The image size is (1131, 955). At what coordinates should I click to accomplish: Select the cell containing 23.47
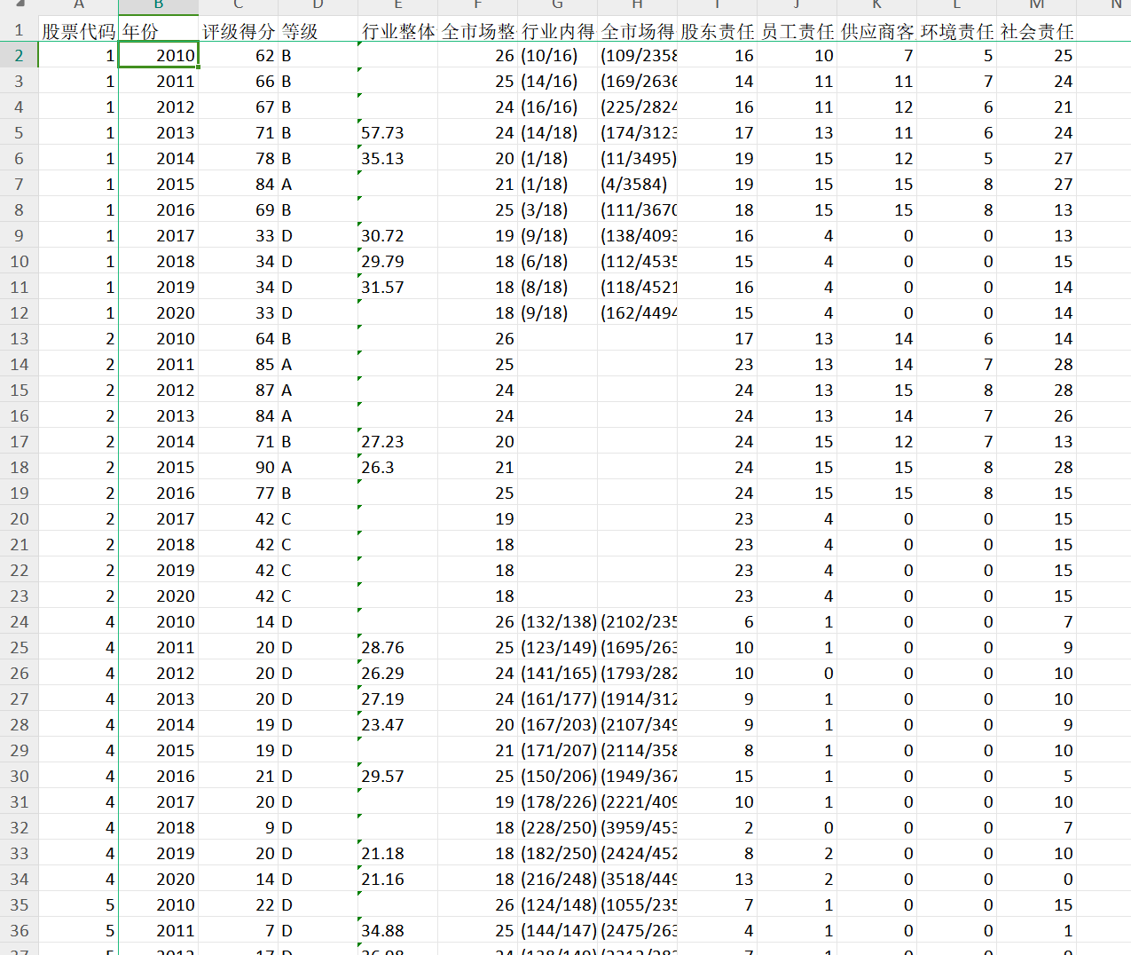click(x=397, y=724)
